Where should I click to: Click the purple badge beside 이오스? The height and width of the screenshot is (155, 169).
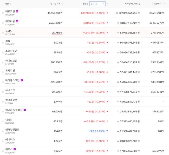point(14,149)
